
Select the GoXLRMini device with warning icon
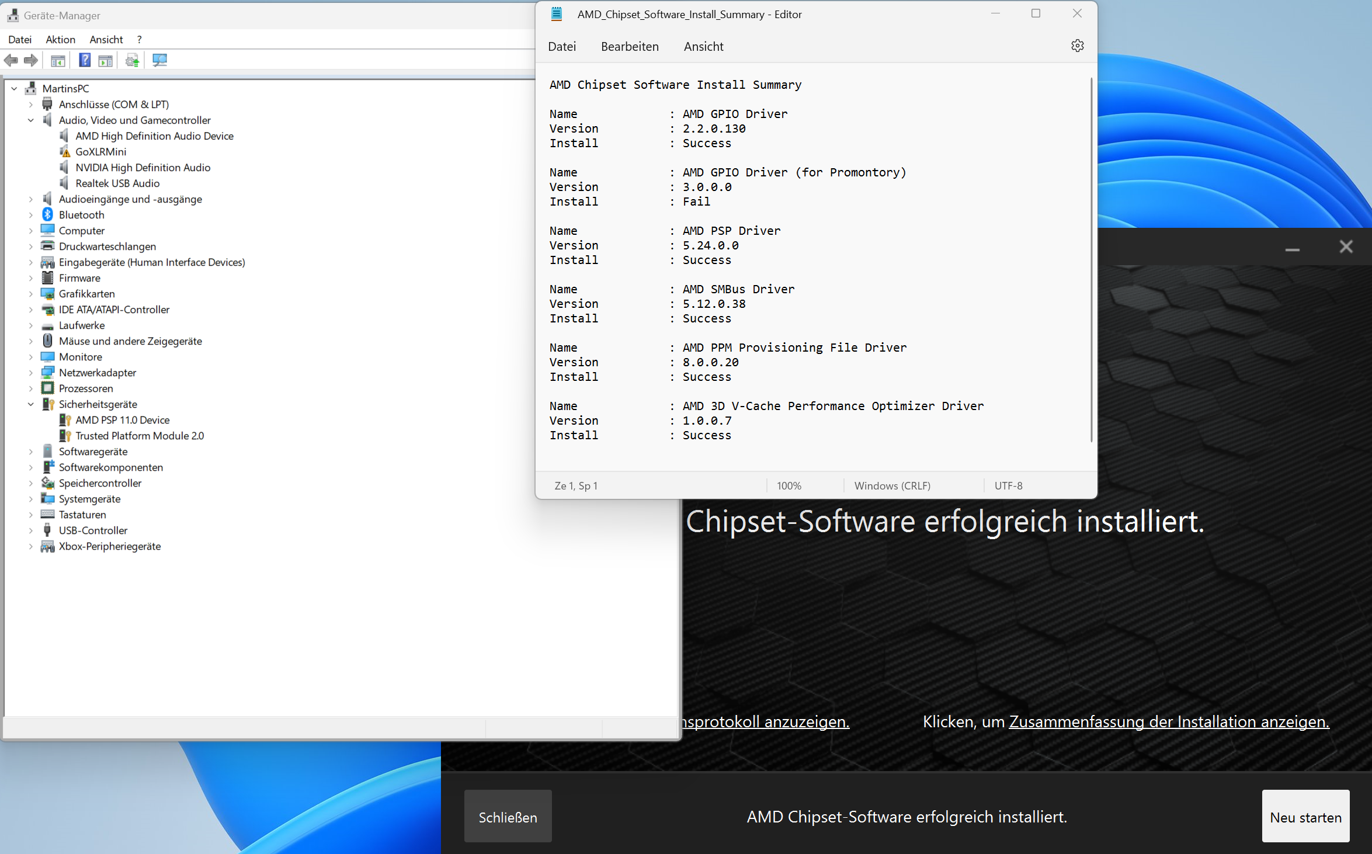pos(100,152)
